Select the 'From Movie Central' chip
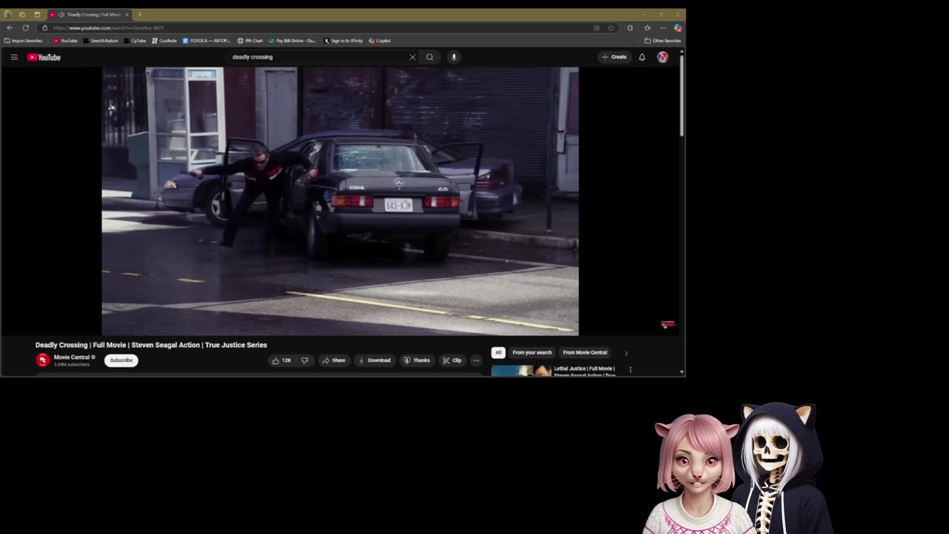Screen dimensions: 949x534 pyautogui.click(x=585, y=352)
